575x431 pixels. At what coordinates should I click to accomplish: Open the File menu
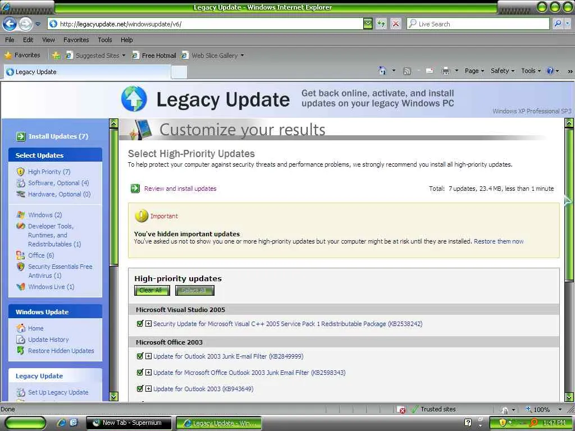10,40
